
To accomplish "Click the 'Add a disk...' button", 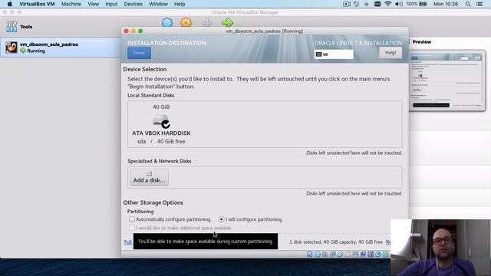I will [x=149, y=177].
